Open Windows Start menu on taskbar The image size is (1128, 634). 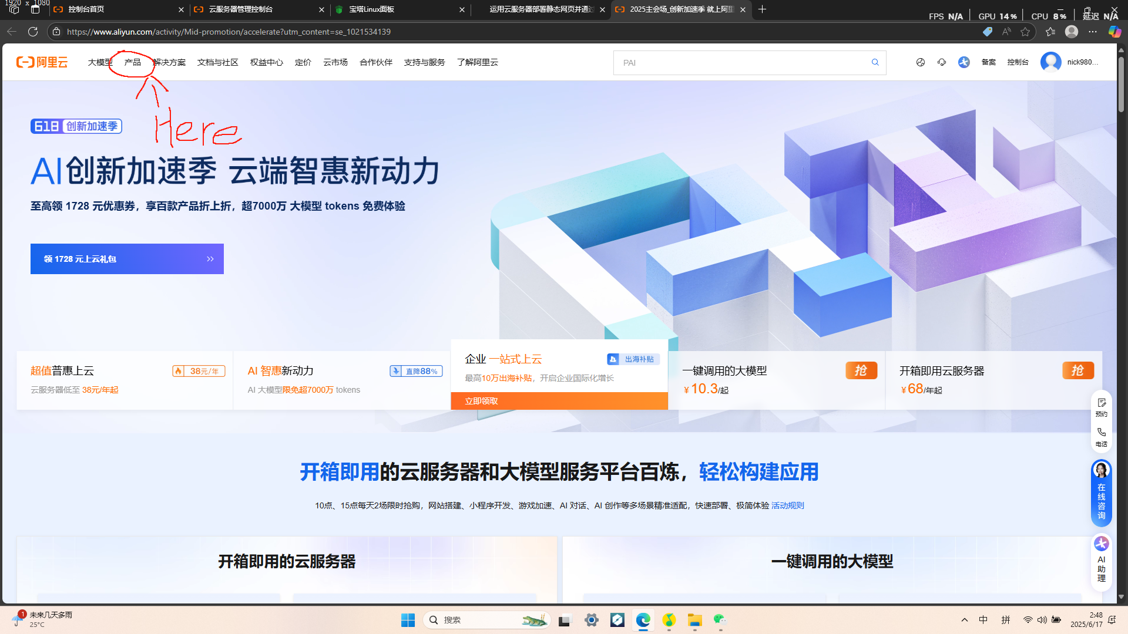point(408,620)
